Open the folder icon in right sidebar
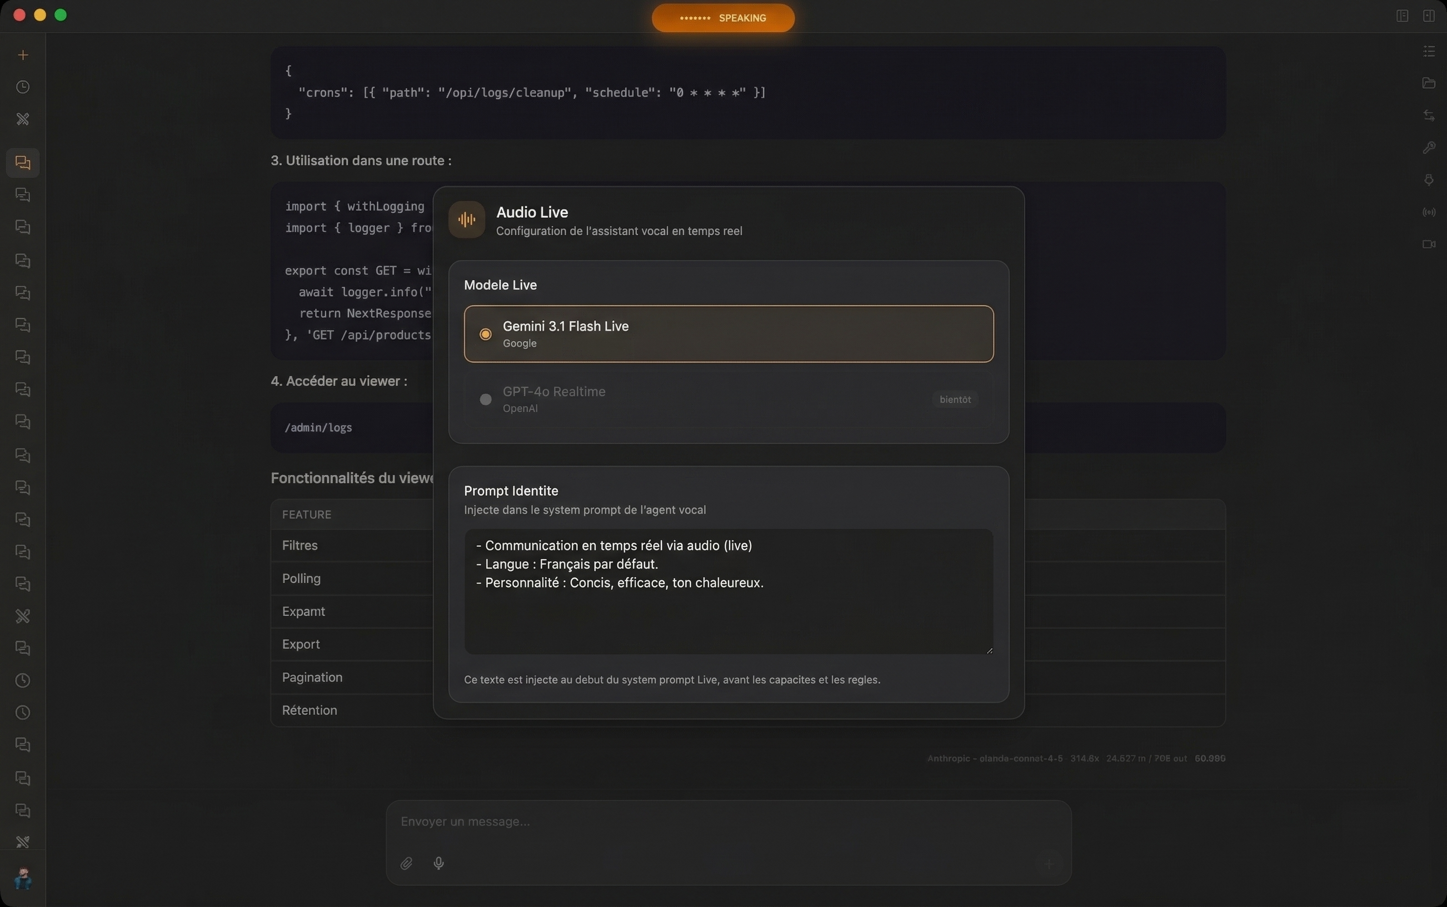Viewport: 1447px width, 907px height. point(1429,83)
